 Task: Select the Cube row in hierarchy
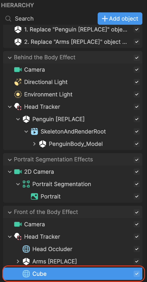[x=73, y=274]
